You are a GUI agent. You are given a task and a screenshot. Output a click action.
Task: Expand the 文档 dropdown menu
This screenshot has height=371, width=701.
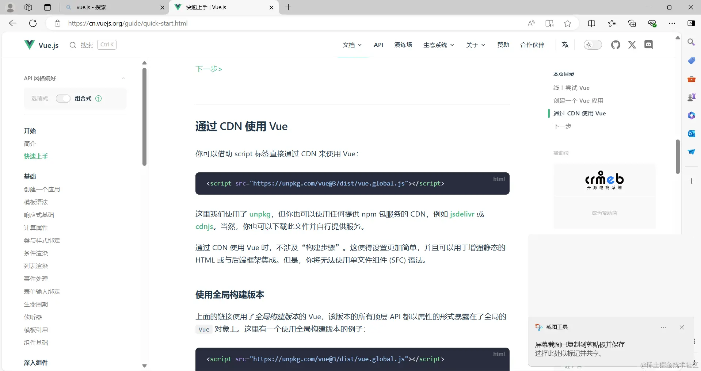(x=352, y=45)
